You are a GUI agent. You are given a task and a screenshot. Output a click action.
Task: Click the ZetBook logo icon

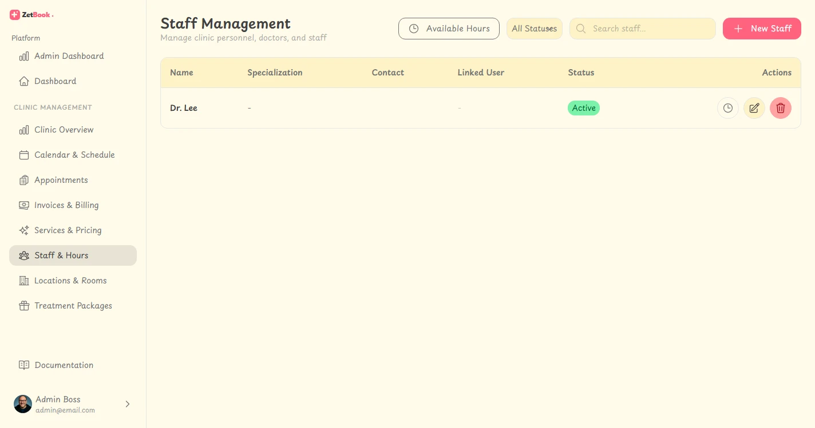[x=15, y=15]
